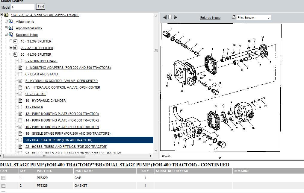Image resolution: width=304 pixels, height=193 pixels.
Task: Tick the cart checkbox for PT5329 CAP
Action: point(4,178)
